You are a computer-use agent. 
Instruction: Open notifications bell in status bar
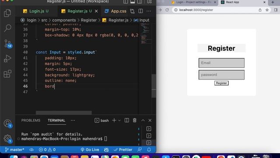pos(149,150)
